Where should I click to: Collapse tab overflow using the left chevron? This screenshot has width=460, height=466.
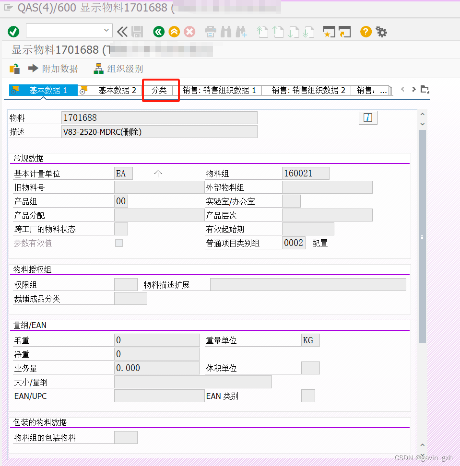coord(402,89)
